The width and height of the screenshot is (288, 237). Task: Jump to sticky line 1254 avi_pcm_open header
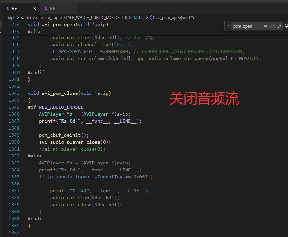click(68, 24)
